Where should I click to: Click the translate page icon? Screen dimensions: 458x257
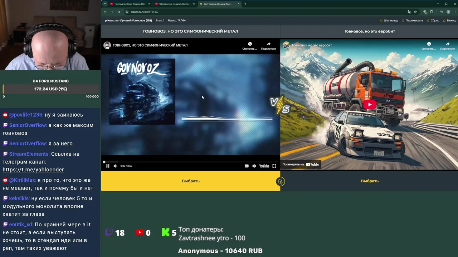click(x=409, y=12)
